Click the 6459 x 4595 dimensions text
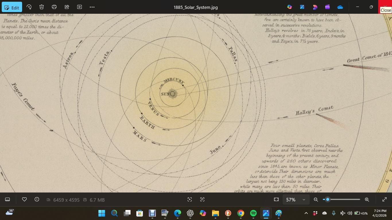 click(66, 200)
